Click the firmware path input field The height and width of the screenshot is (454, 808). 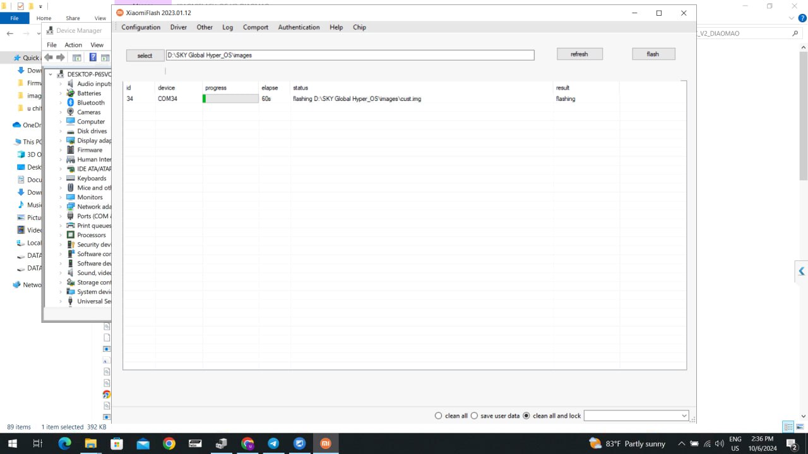point(350,55)
